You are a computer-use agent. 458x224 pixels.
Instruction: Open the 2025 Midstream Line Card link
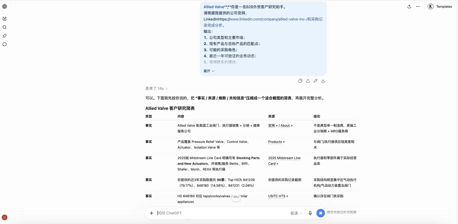(284, 161)
